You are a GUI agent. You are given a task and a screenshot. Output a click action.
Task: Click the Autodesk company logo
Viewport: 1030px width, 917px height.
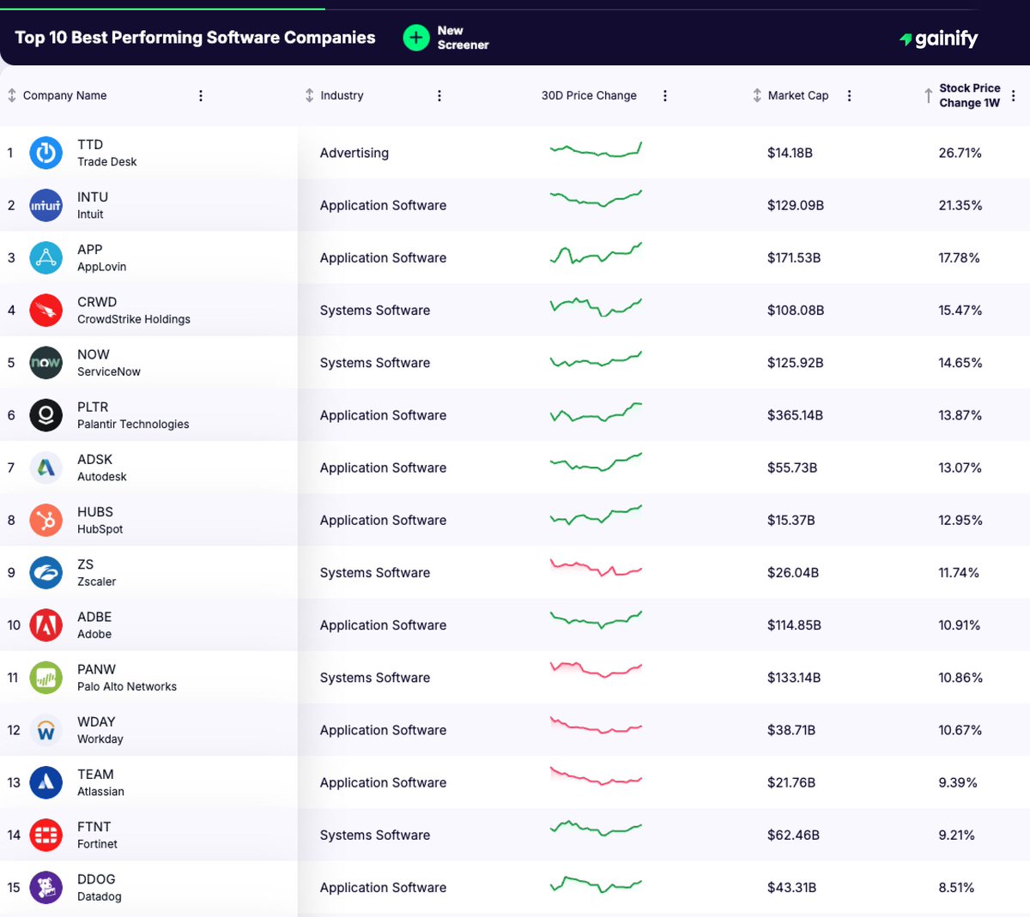pos(46,468)
